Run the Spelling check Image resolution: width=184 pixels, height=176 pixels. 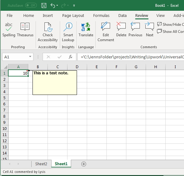coord(9,29)
